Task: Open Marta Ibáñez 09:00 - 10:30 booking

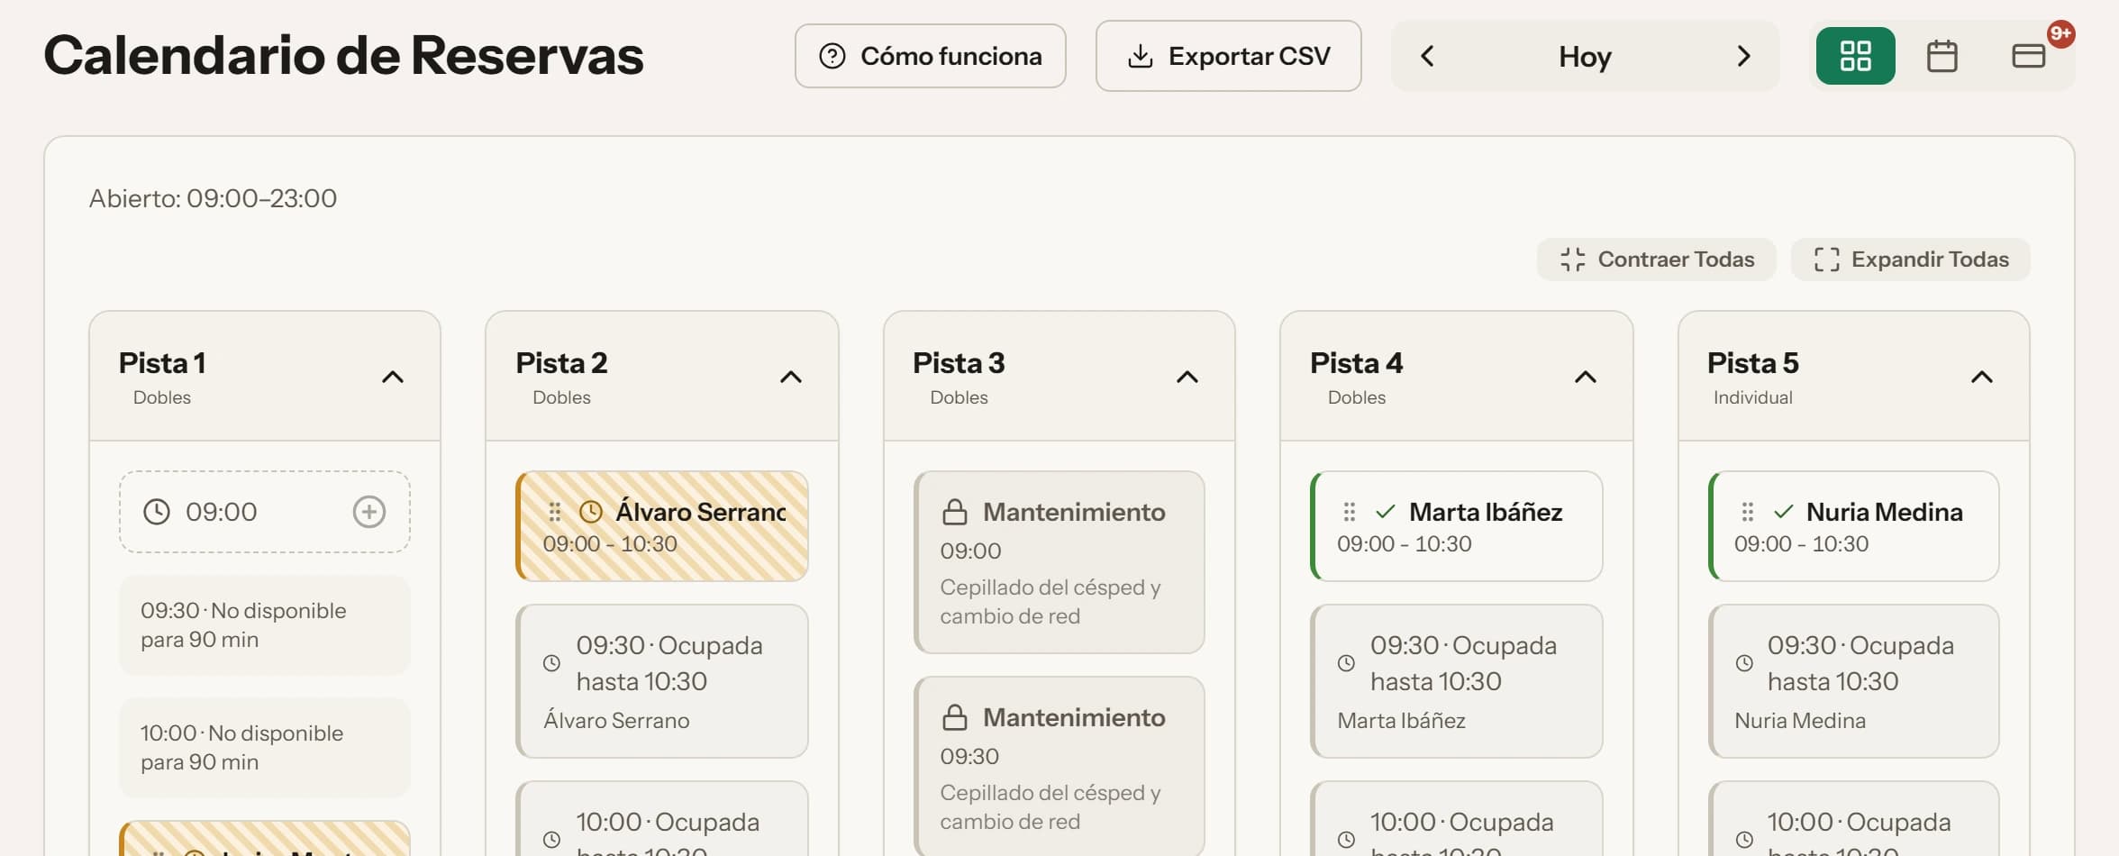Action: pos(1456,526)
